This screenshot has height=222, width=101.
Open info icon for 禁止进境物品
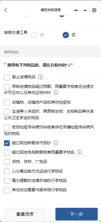40,77
